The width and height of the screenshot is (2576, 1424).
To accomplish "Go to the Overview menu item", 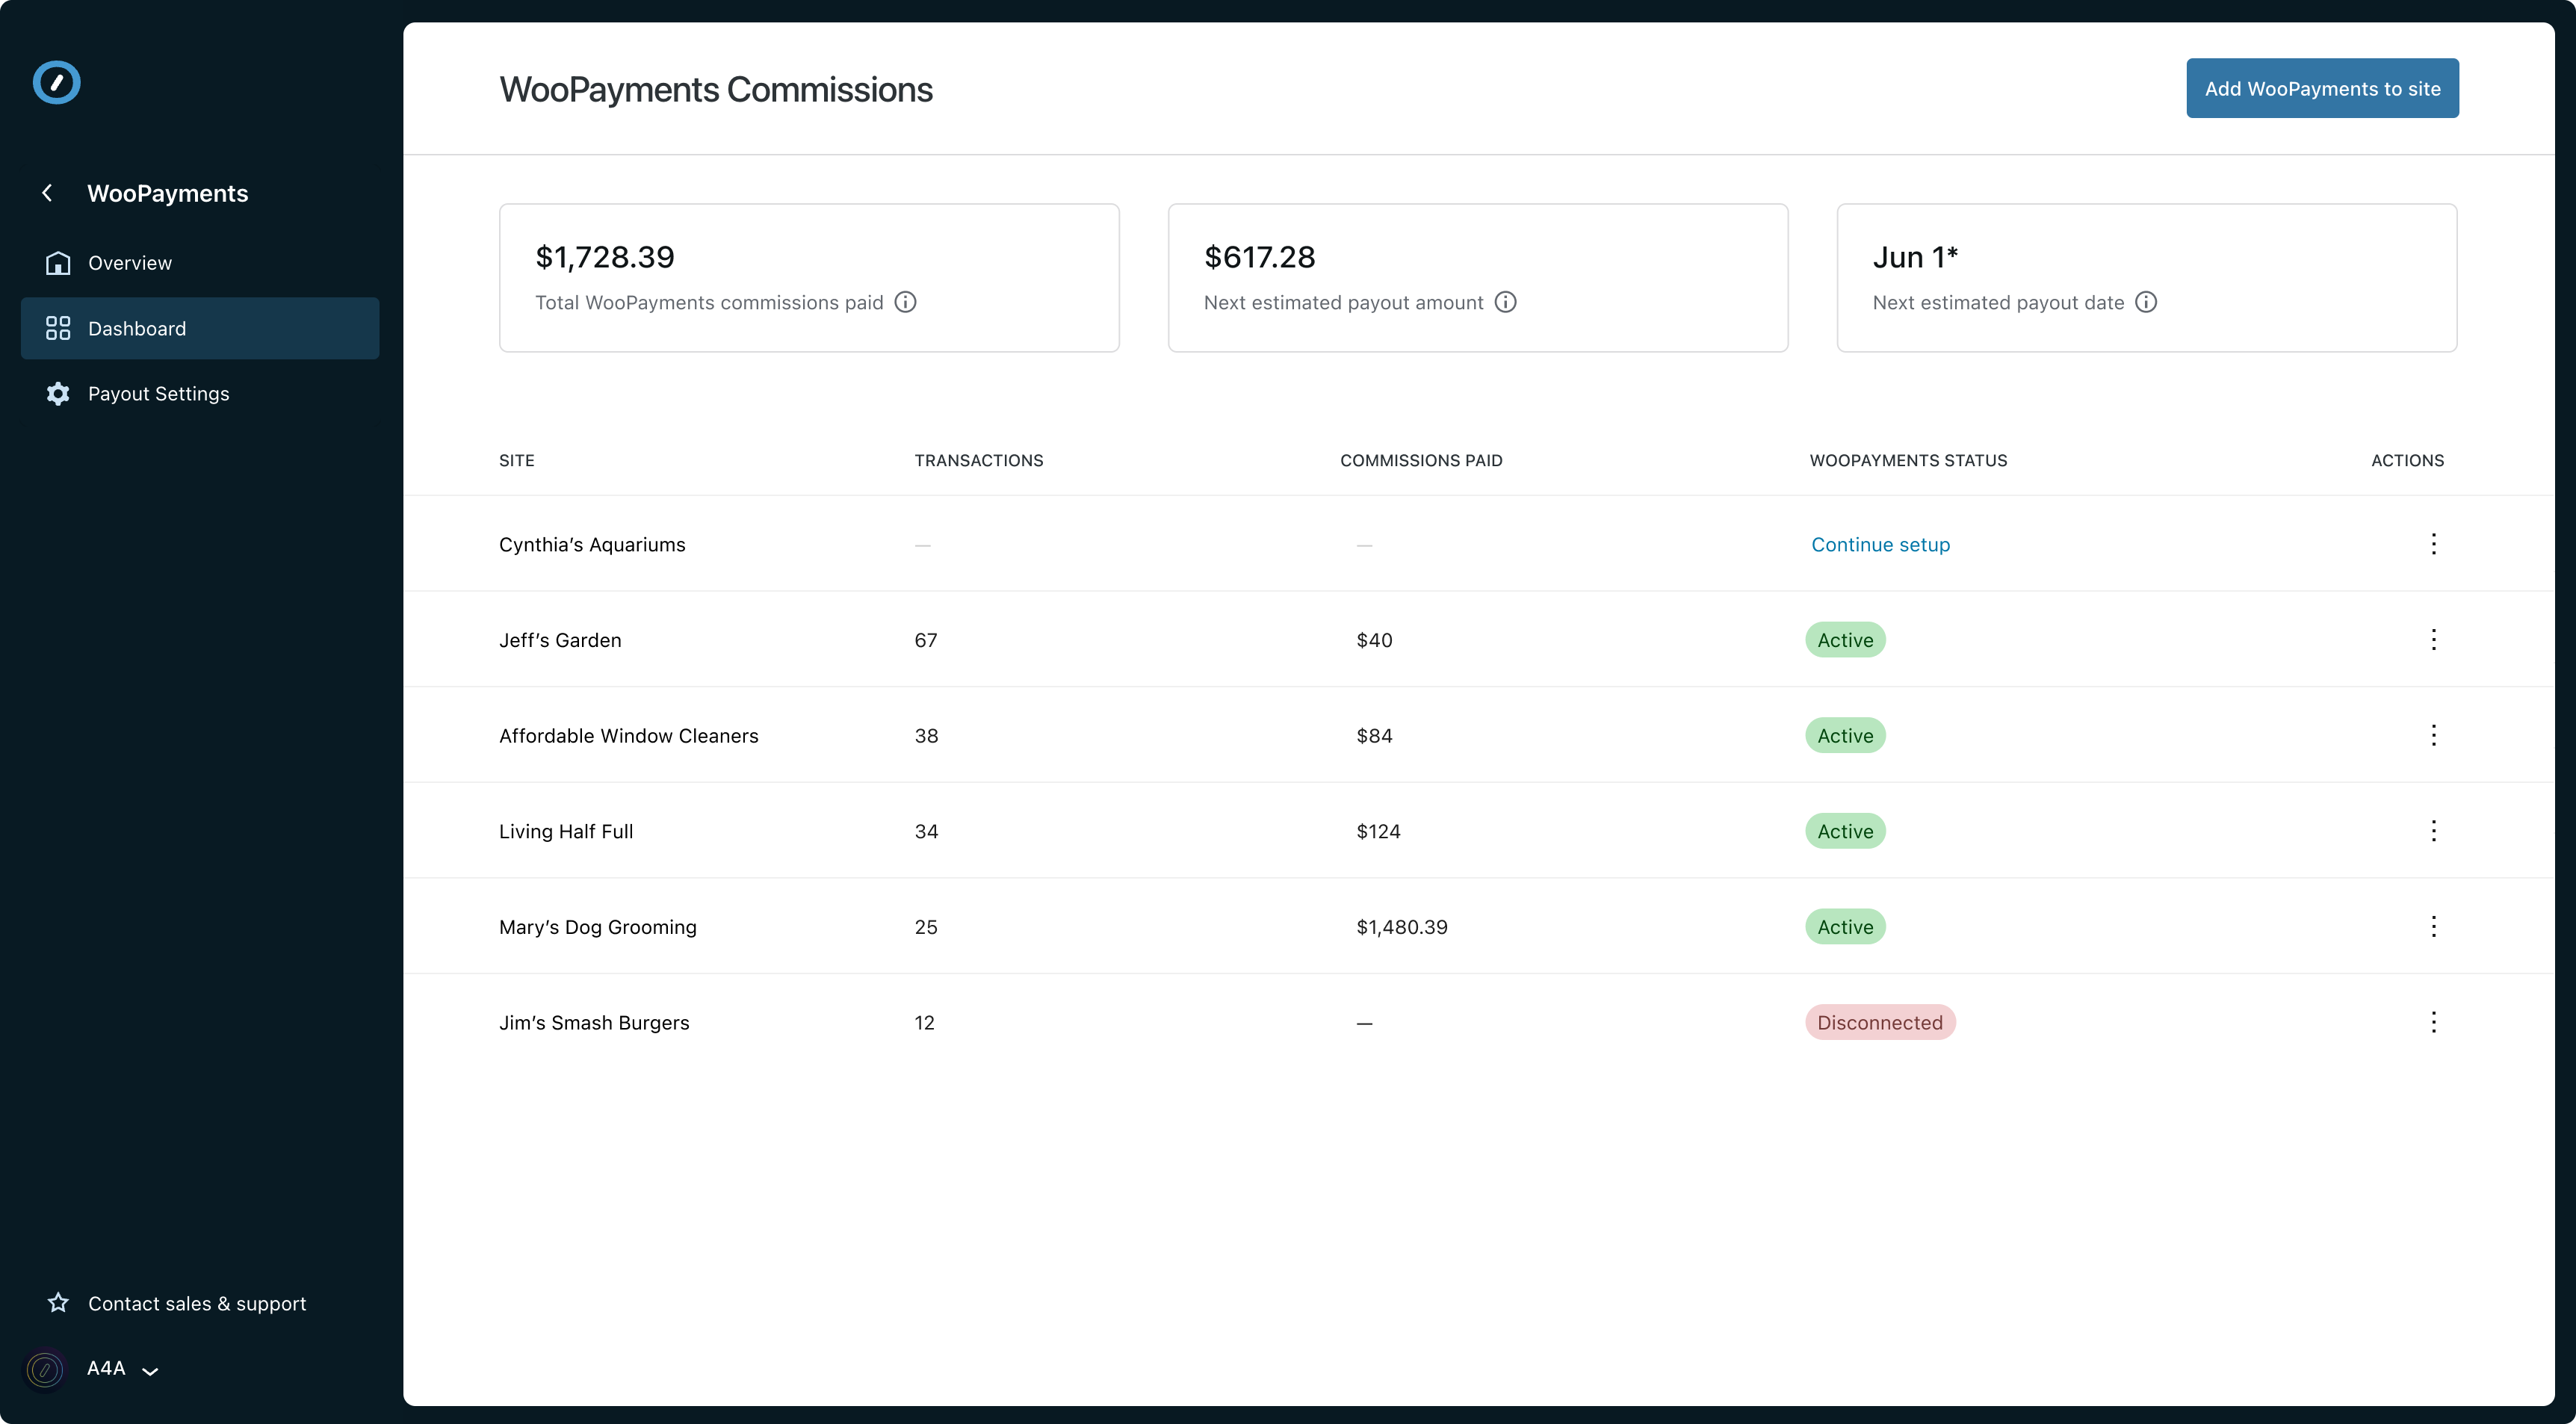I will click(130, 263).
